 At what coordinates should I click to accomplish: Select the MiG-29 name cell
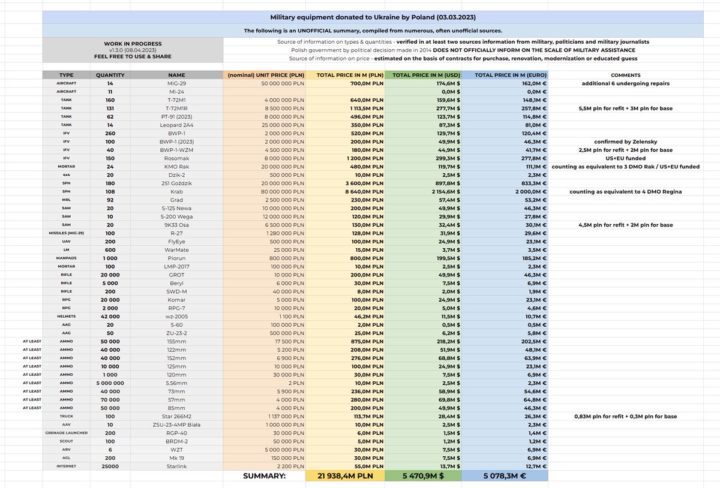(176, 83)
